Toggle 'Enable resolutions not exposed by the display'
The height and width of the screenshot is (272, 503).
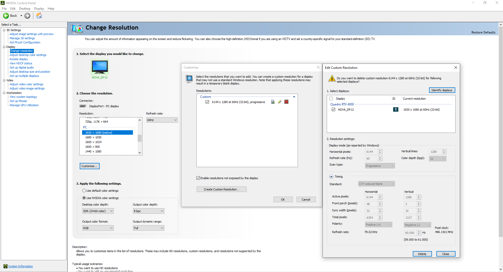point(198,178)
